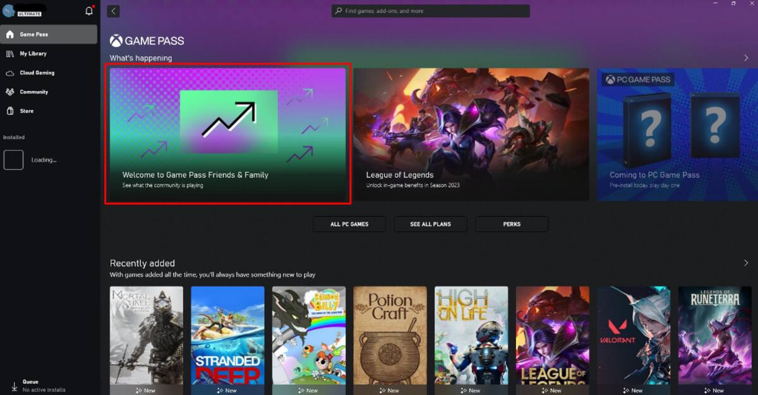The image size is (758, 395).
Task: Click the Xbox logo beside GAME PASS
Action: pyautogui.click(x=116, y=40)
